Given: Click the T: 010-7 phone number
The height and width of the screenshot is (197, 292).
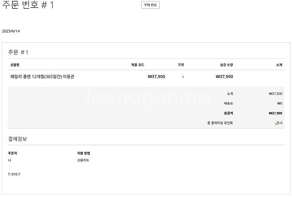Looking at the screenshot, I should click(x=14, y=174).
